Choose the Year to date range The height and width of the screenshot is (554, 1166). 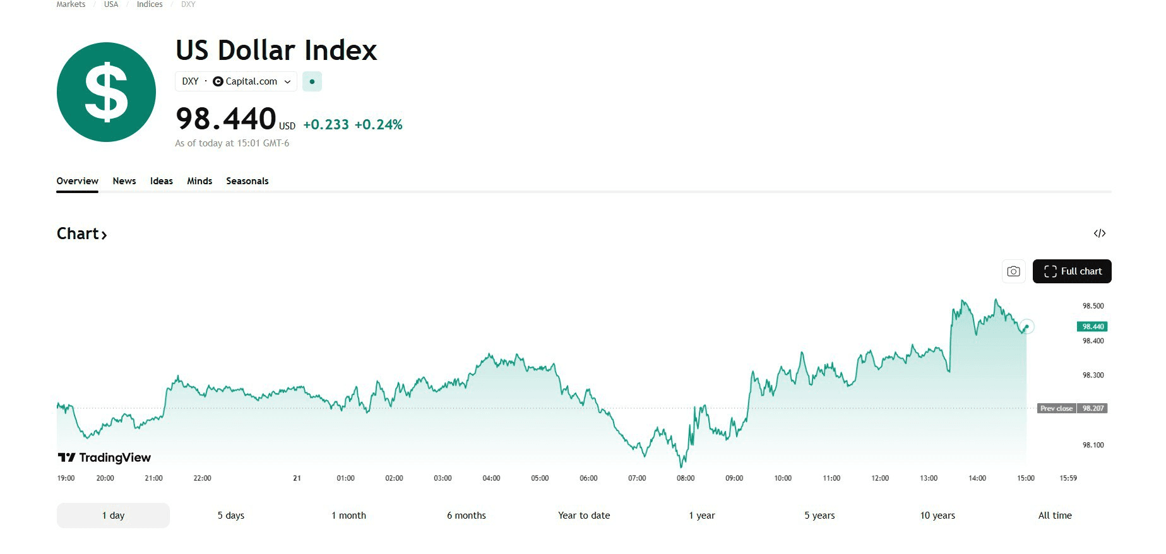click(584, 516)
